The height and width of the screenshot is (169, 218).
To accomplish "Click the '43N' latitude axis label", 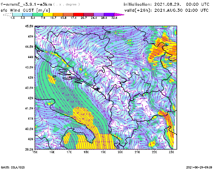I will click(31, 77).
